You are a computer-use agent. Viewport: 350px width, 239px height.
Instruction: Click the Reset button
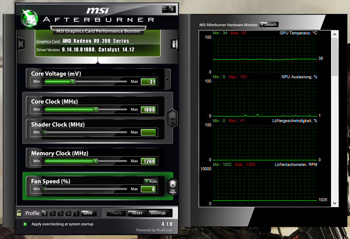pos(137,213)
